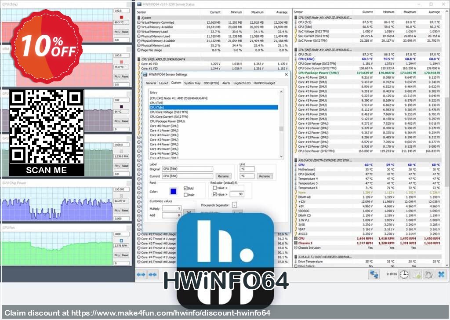Viewport: 450px width, 320px height.
Task: Toggle the GPU Fan graph color checkbox
Action: (x=121, y=240)
